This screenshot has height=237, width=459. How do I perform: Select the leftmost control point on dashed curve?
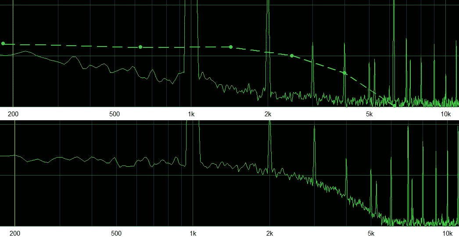[x=3, y=43]
